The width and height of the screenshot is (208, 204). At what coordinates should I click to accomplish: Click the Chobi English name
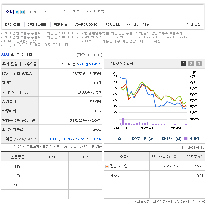tap(50, 11)
